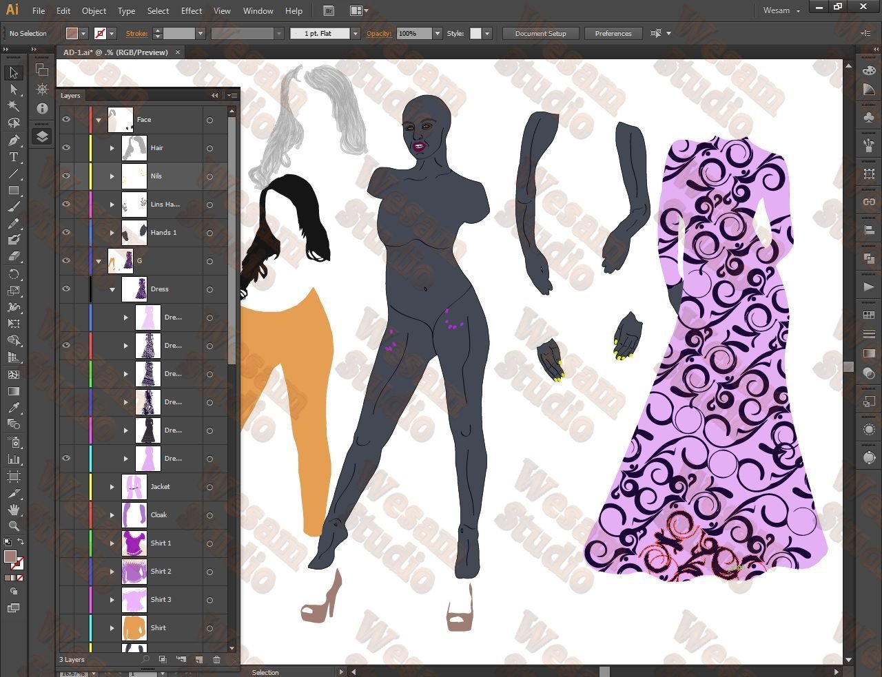Delete selection with Layers panel trash icon

pyautogui.click(x=216, y=660)
